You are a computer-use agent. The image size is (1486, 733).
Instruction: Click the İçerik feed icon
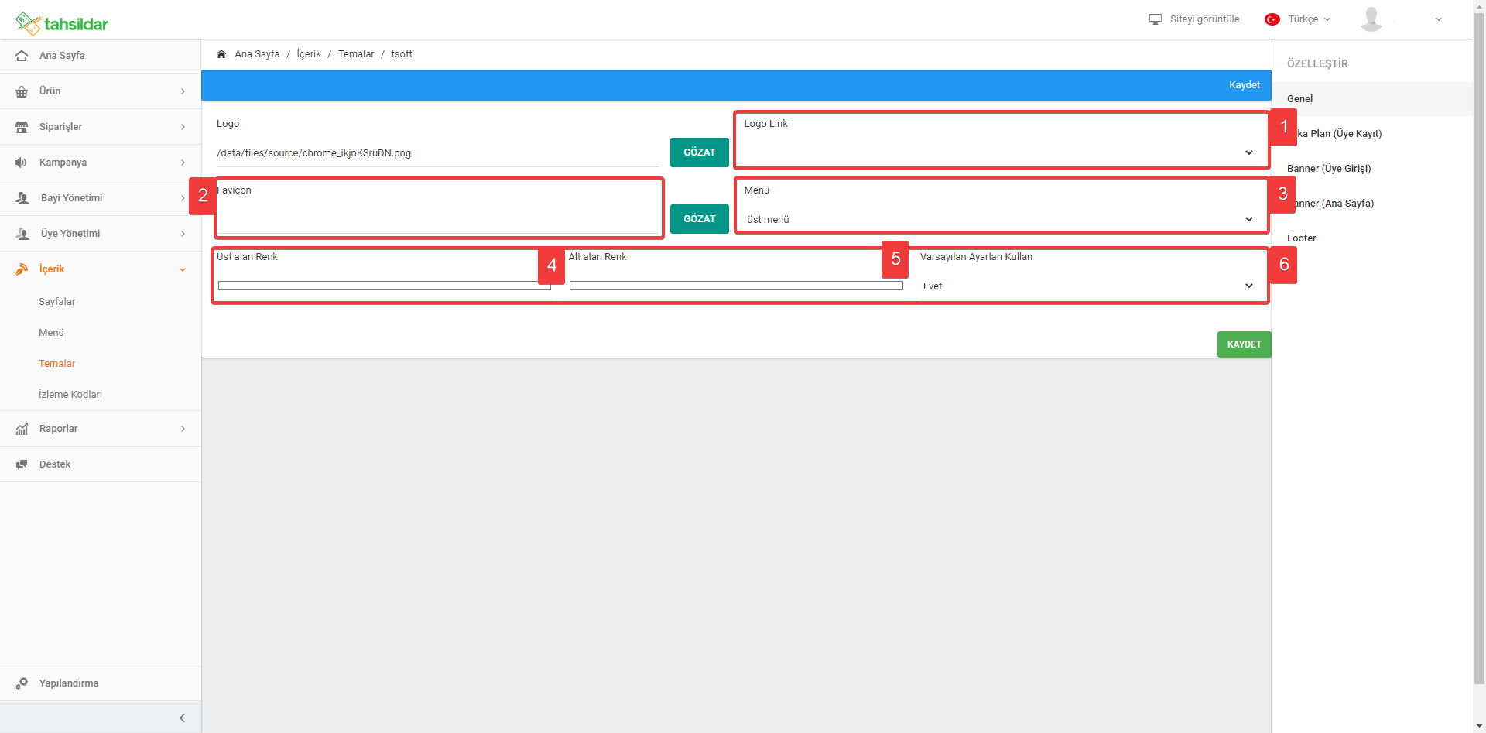22,269
